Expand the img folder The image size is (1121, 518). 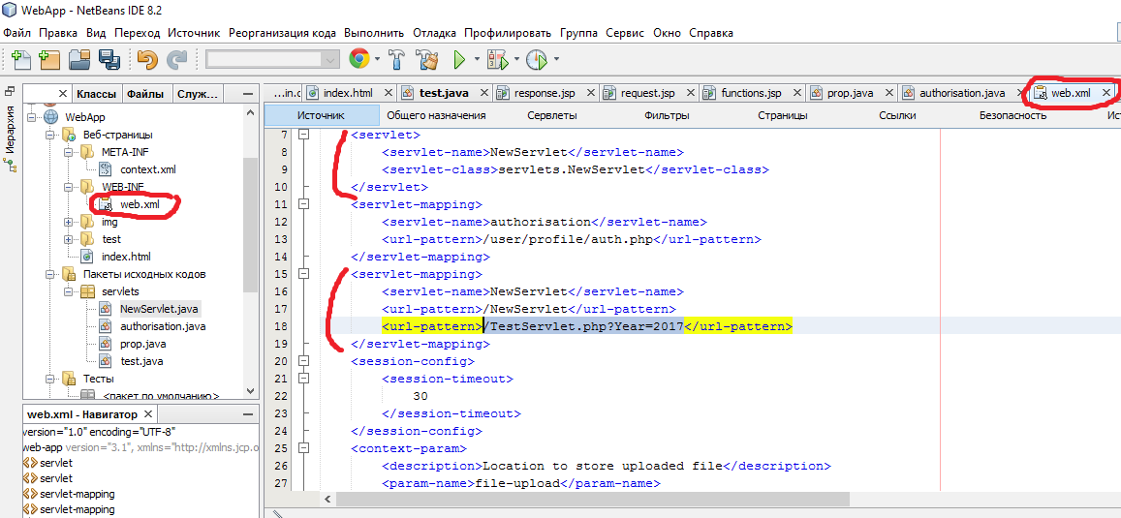(69, 222)
